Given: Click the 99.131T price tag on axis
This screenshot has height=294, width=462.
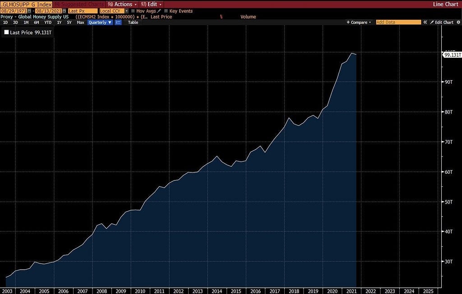Looking at the screenshot, I should coord(453,55).
